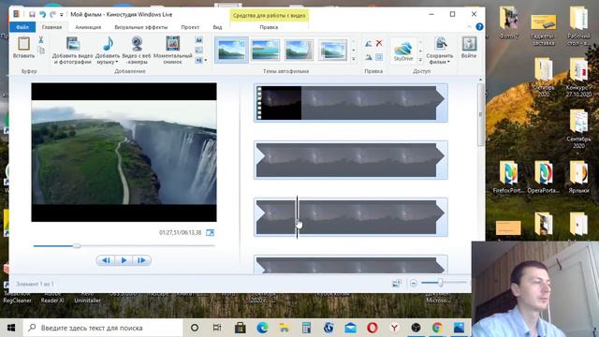Select the third AutoMovie theme thumbnail
599x337 pixels.
[299, 50]
